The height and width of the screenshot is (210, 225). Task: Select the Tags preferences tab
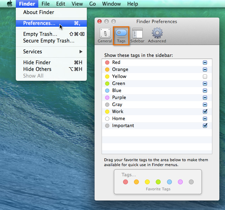pos(121,36)
